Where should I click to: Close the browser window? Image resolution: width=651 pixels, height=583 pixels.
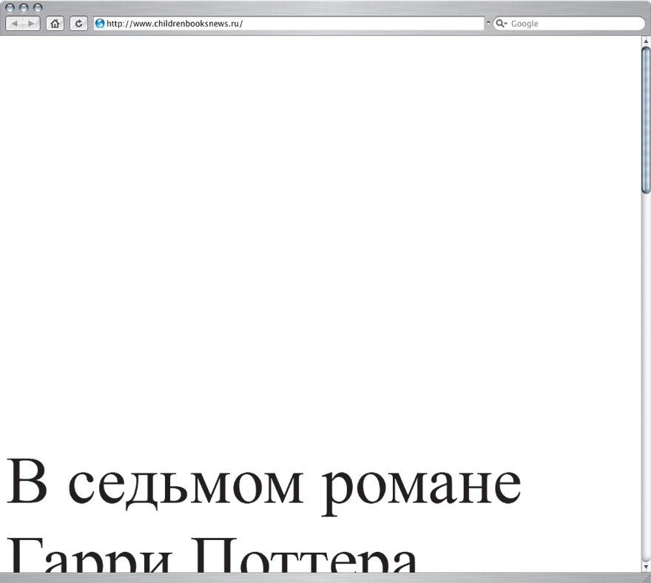click(10, 7)
